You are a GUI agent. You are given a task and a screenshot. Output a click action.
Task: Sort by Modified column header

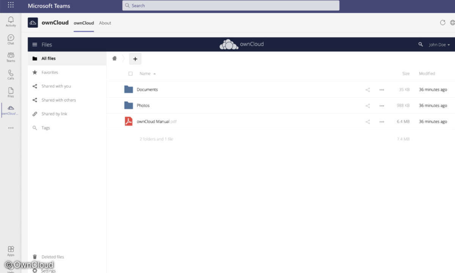(x=427, y=74)
